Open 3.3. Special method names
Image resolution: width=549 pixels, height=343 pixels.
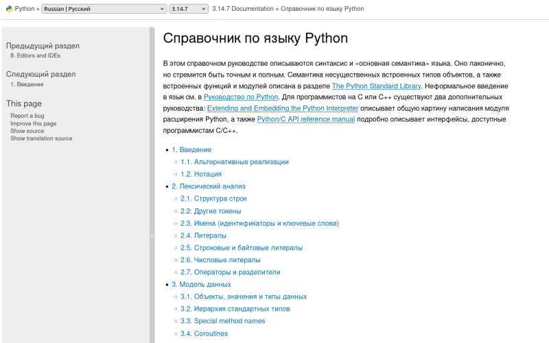(x=222, y=321)
